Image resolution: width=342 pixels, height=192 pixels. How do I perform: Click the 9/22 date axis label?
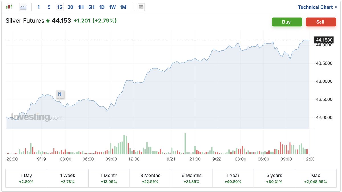point(217,159)
